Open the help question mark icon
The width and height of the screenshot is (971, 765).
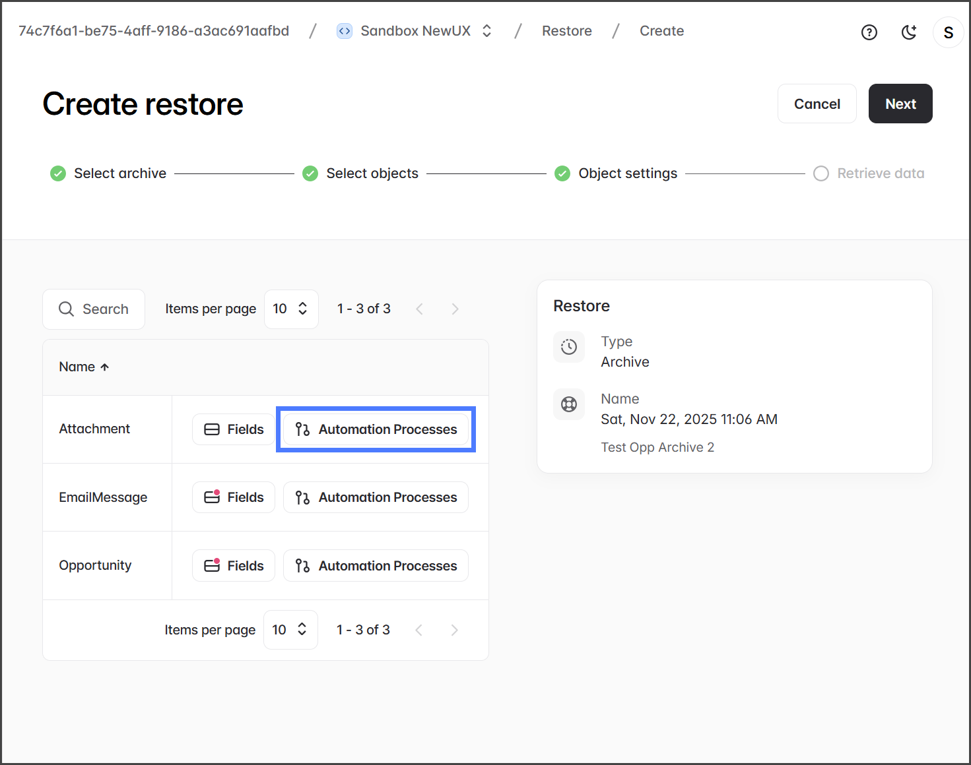(869, 32)
